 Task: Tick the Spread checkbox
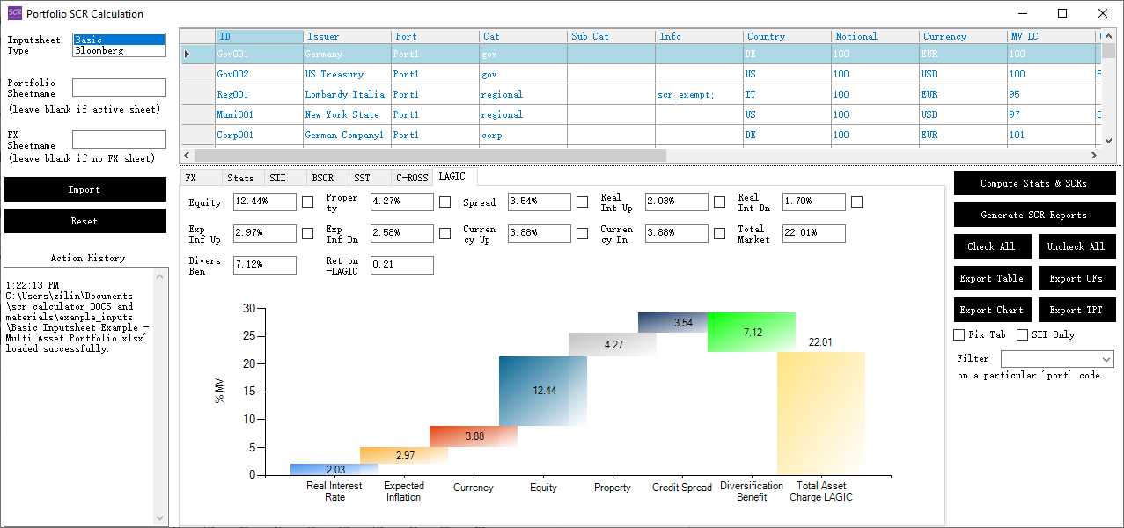583,202
